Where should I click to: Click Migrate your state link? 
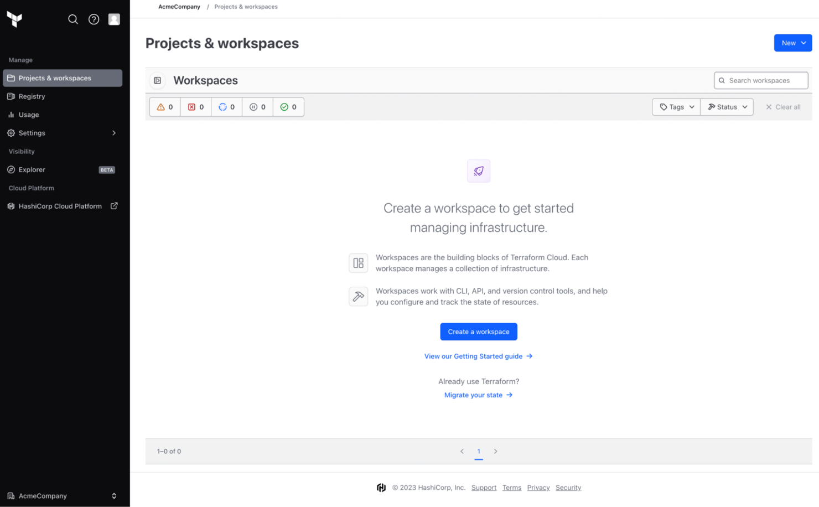tap(478, 395)
